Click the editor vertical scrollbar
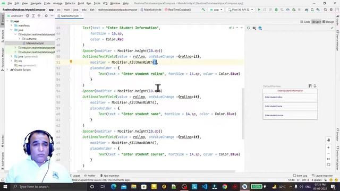The image size is (340, 191). pyautogui.click(x=243, y=114)
